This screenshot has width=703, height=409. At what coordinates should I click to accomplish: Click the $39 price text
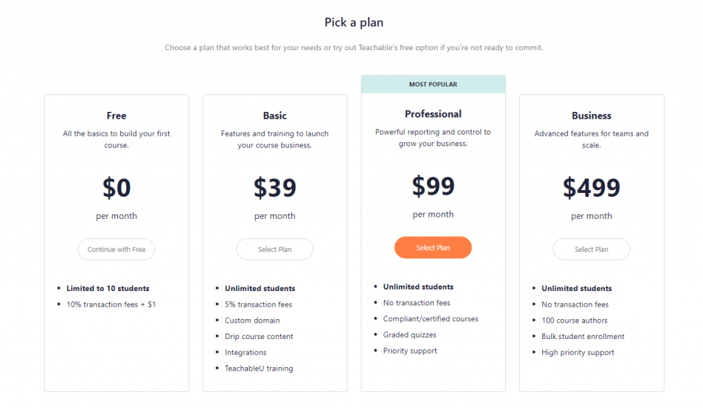coord(275,187)
